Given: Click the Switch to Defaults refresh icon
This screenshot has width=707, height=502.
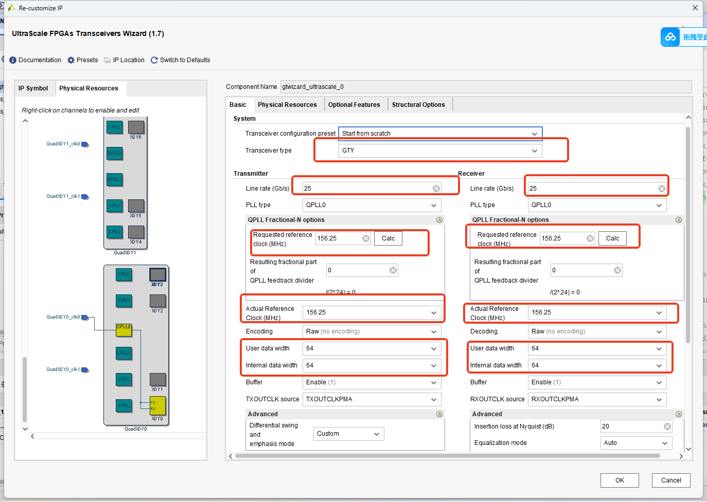Looking at the screenshot, I should 154,60.
